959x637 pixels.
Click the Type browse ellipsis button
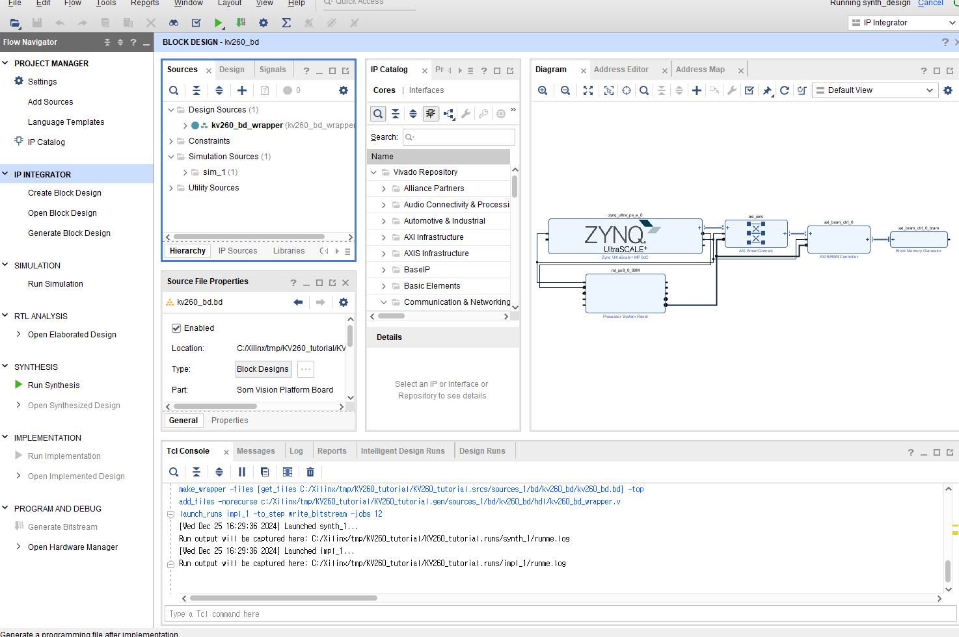coord(306,369)
